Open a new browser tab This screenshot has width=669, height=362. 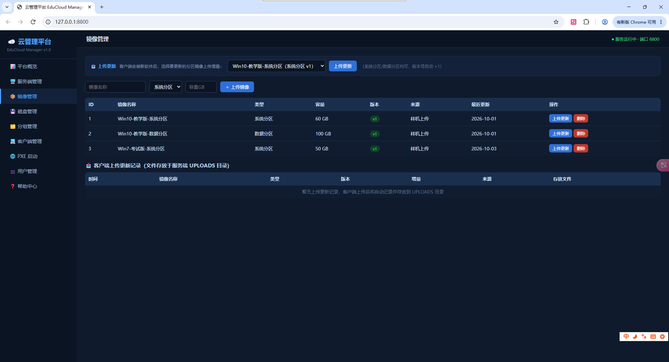click(x=102, y=7)
